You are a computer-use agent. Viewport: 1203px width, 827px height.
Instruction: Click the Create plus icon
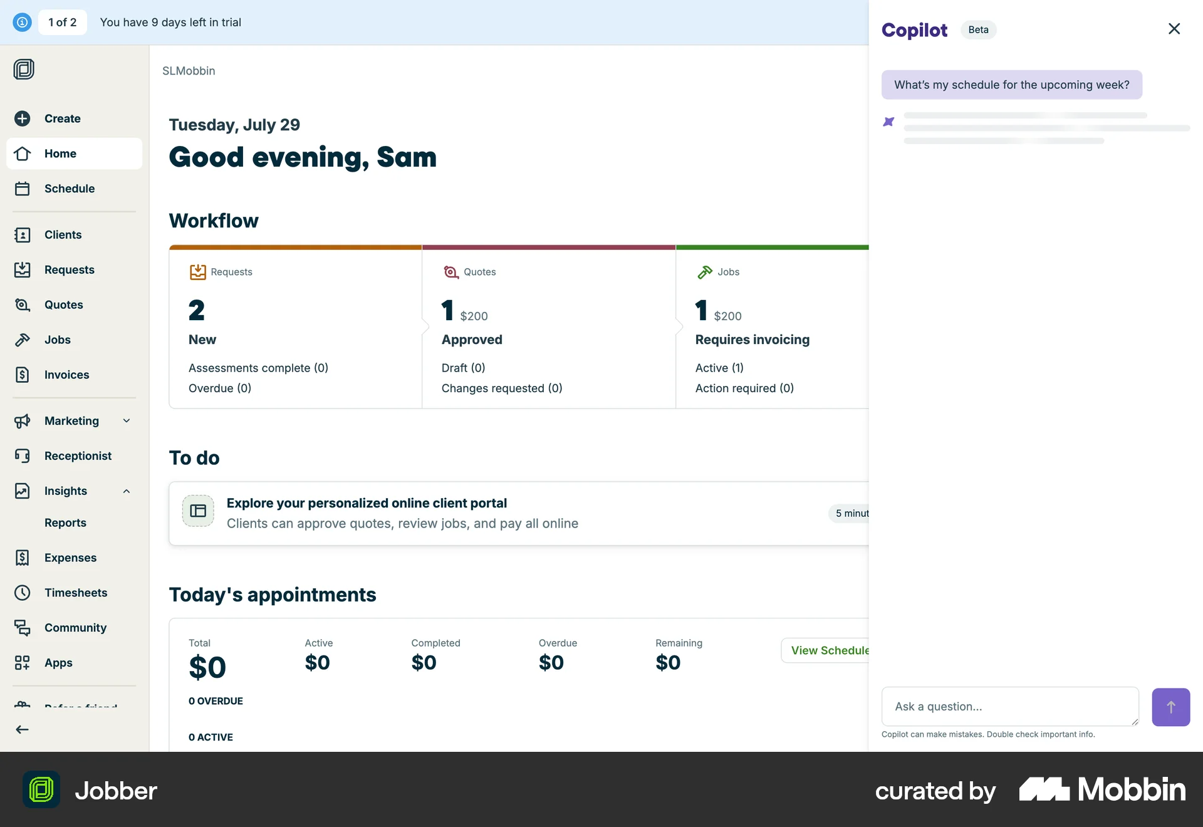pos(23,118)
